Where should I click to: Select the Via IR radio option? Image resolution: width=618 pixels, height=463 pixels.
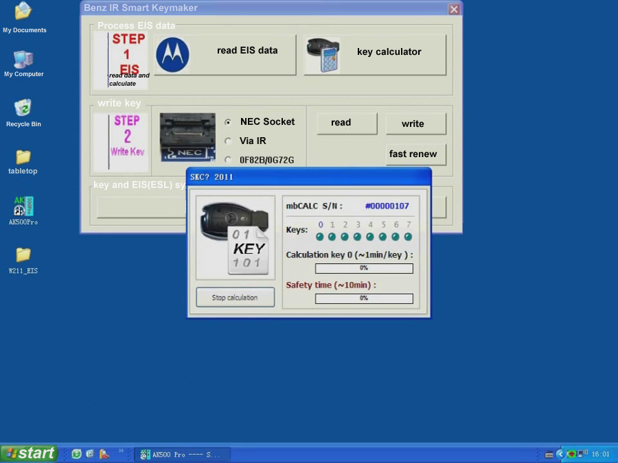227,141
